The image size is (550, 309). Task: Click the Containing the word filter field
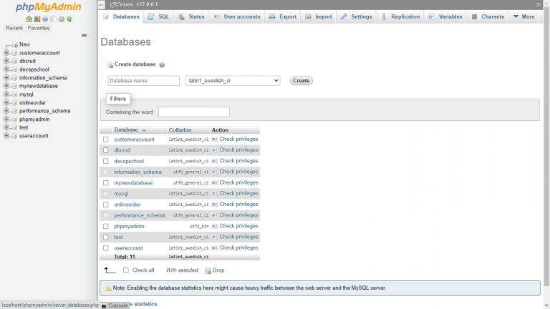pos(194,112)
